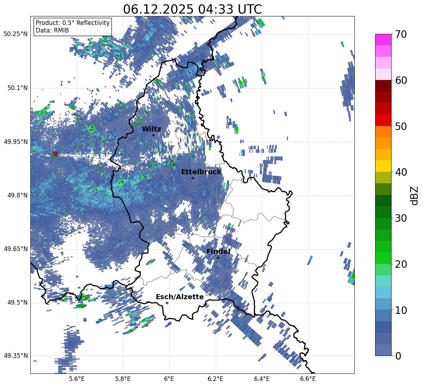Click the 6.4°E longitude label
The height and width of the screenshot is (386, 423).
tap(262, 379)
